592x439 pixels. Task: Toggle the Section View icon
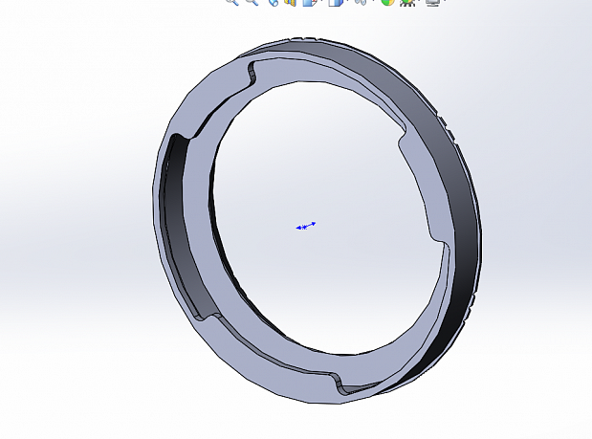coord(290,2)
